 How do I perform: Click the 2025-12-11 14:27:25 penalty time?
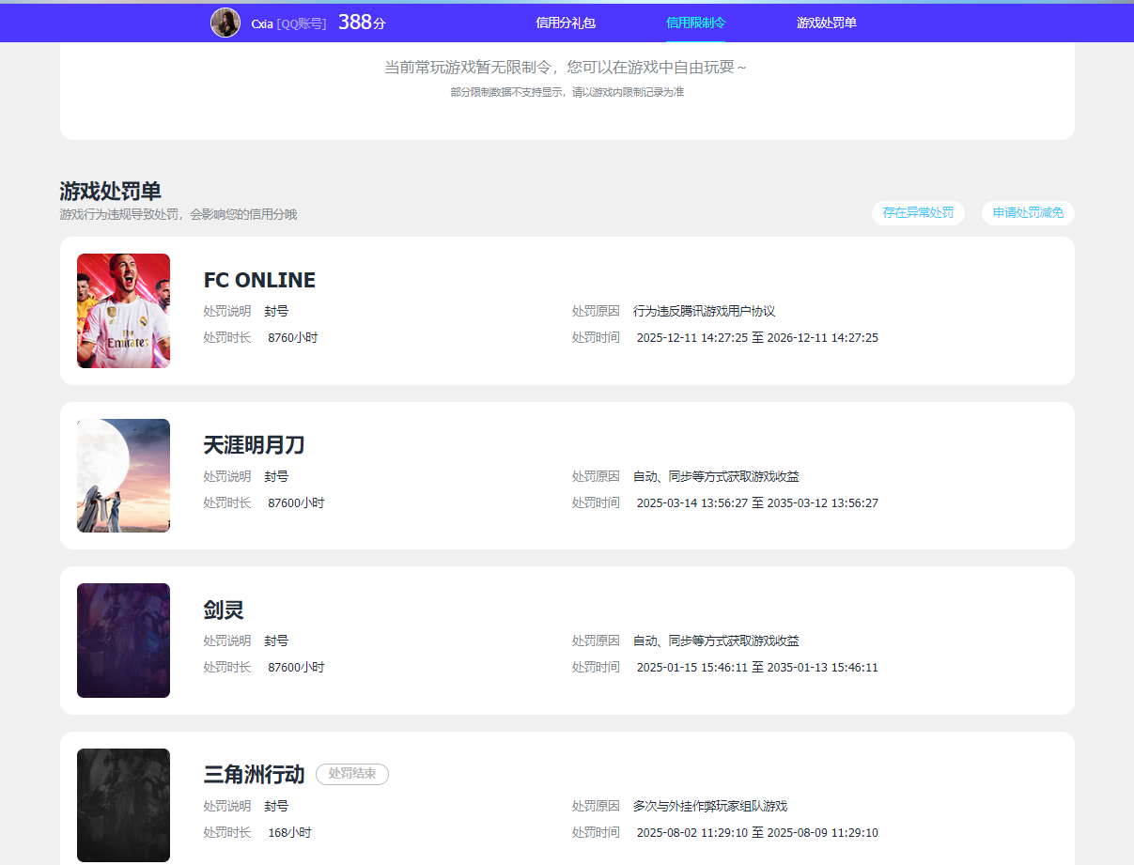[x=757, y=337]
